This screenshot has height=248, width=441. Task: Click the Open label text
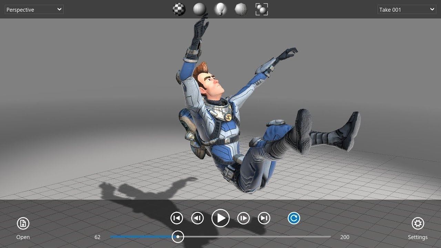coord(23,237)
